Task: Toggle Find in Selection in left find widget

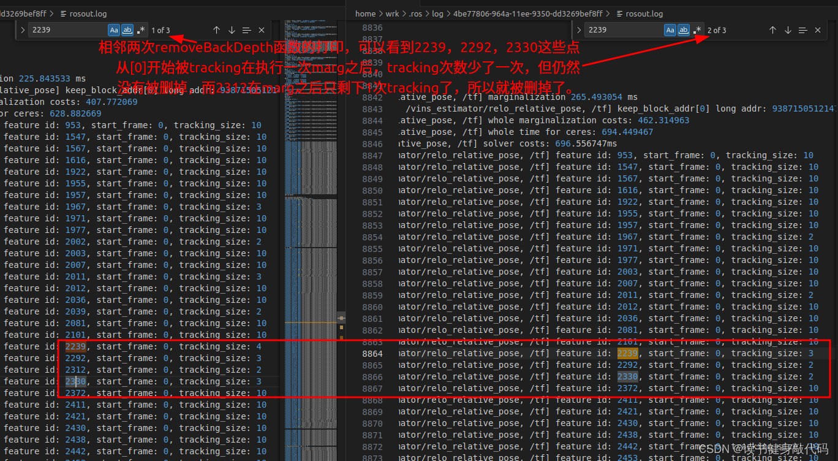Action: (246, 30)
